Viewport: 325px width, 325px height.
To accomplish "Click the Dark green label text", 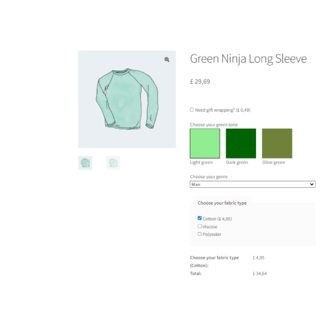I will 237,162.
